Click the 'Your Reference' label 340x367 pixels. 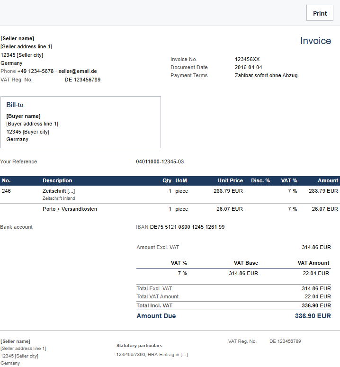click(18, 161)
